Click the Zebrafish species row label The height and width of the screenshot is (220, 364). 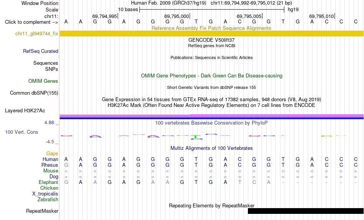pyautogui.click(x=48, y=199)
